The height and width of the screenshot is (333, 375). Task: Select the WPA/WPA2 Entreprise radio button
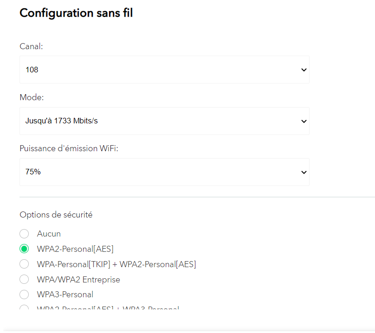(24, 280)
